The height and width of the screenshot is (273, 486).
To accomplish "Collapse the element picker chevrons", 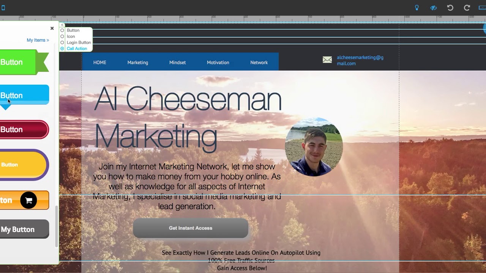I will pyautogui.click(x=62, y=25).
